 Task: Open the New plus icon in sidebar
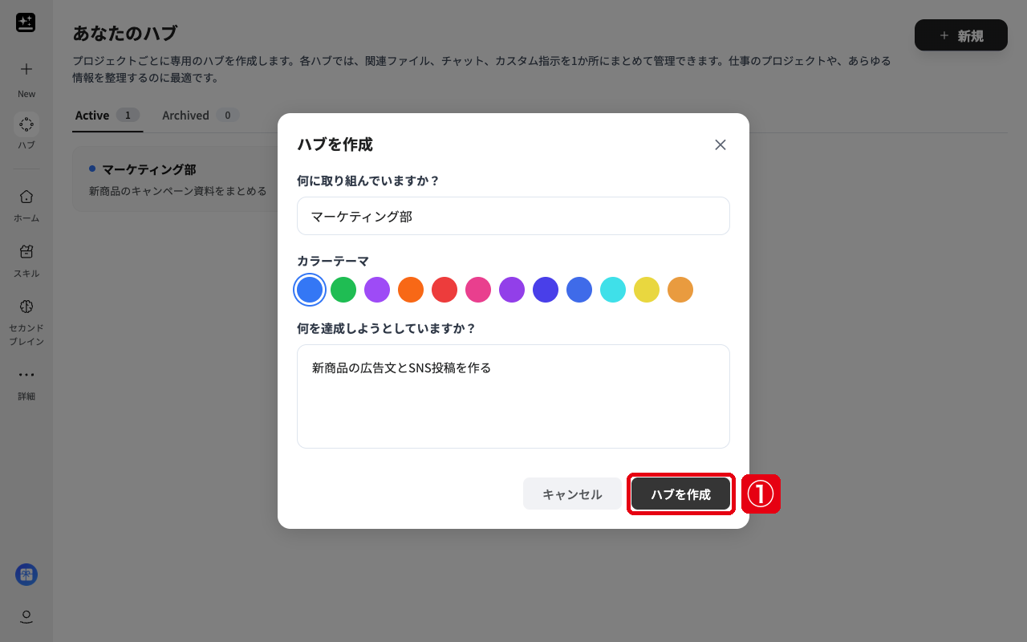click(26, 69)
